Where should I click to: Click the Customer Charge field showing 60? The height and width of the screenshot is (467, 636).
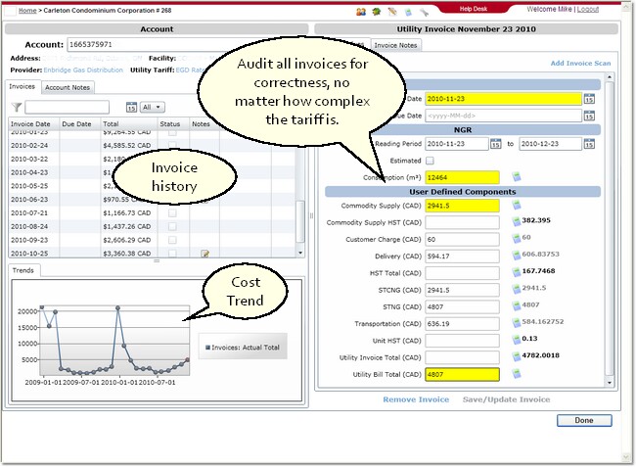[x=463, y=240]
